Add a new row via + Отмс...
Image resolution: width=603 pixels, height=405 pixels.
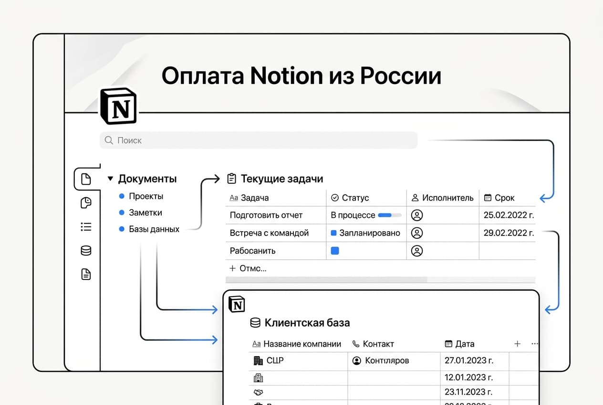coord(248,268)
